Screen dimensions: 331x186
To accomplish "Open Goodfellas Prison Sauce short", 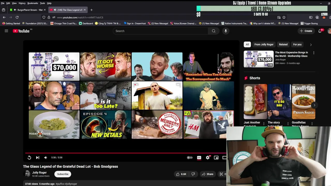I will 303,102.
